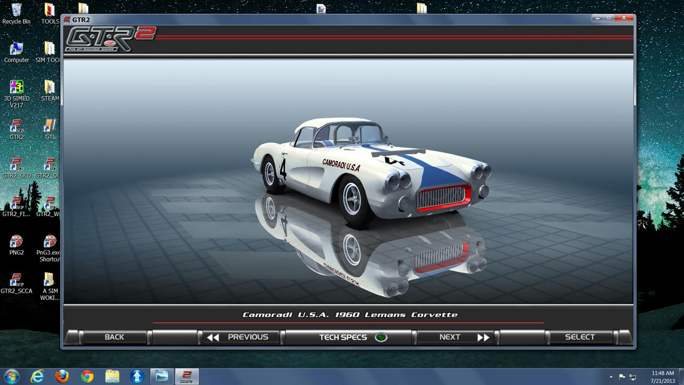Launch Firefox from taskbar
Viewport: 684px width, 385px height.
62,376
